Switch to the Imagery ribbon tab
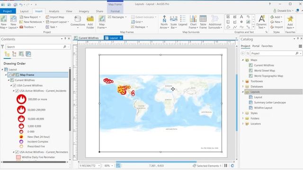 84,11
